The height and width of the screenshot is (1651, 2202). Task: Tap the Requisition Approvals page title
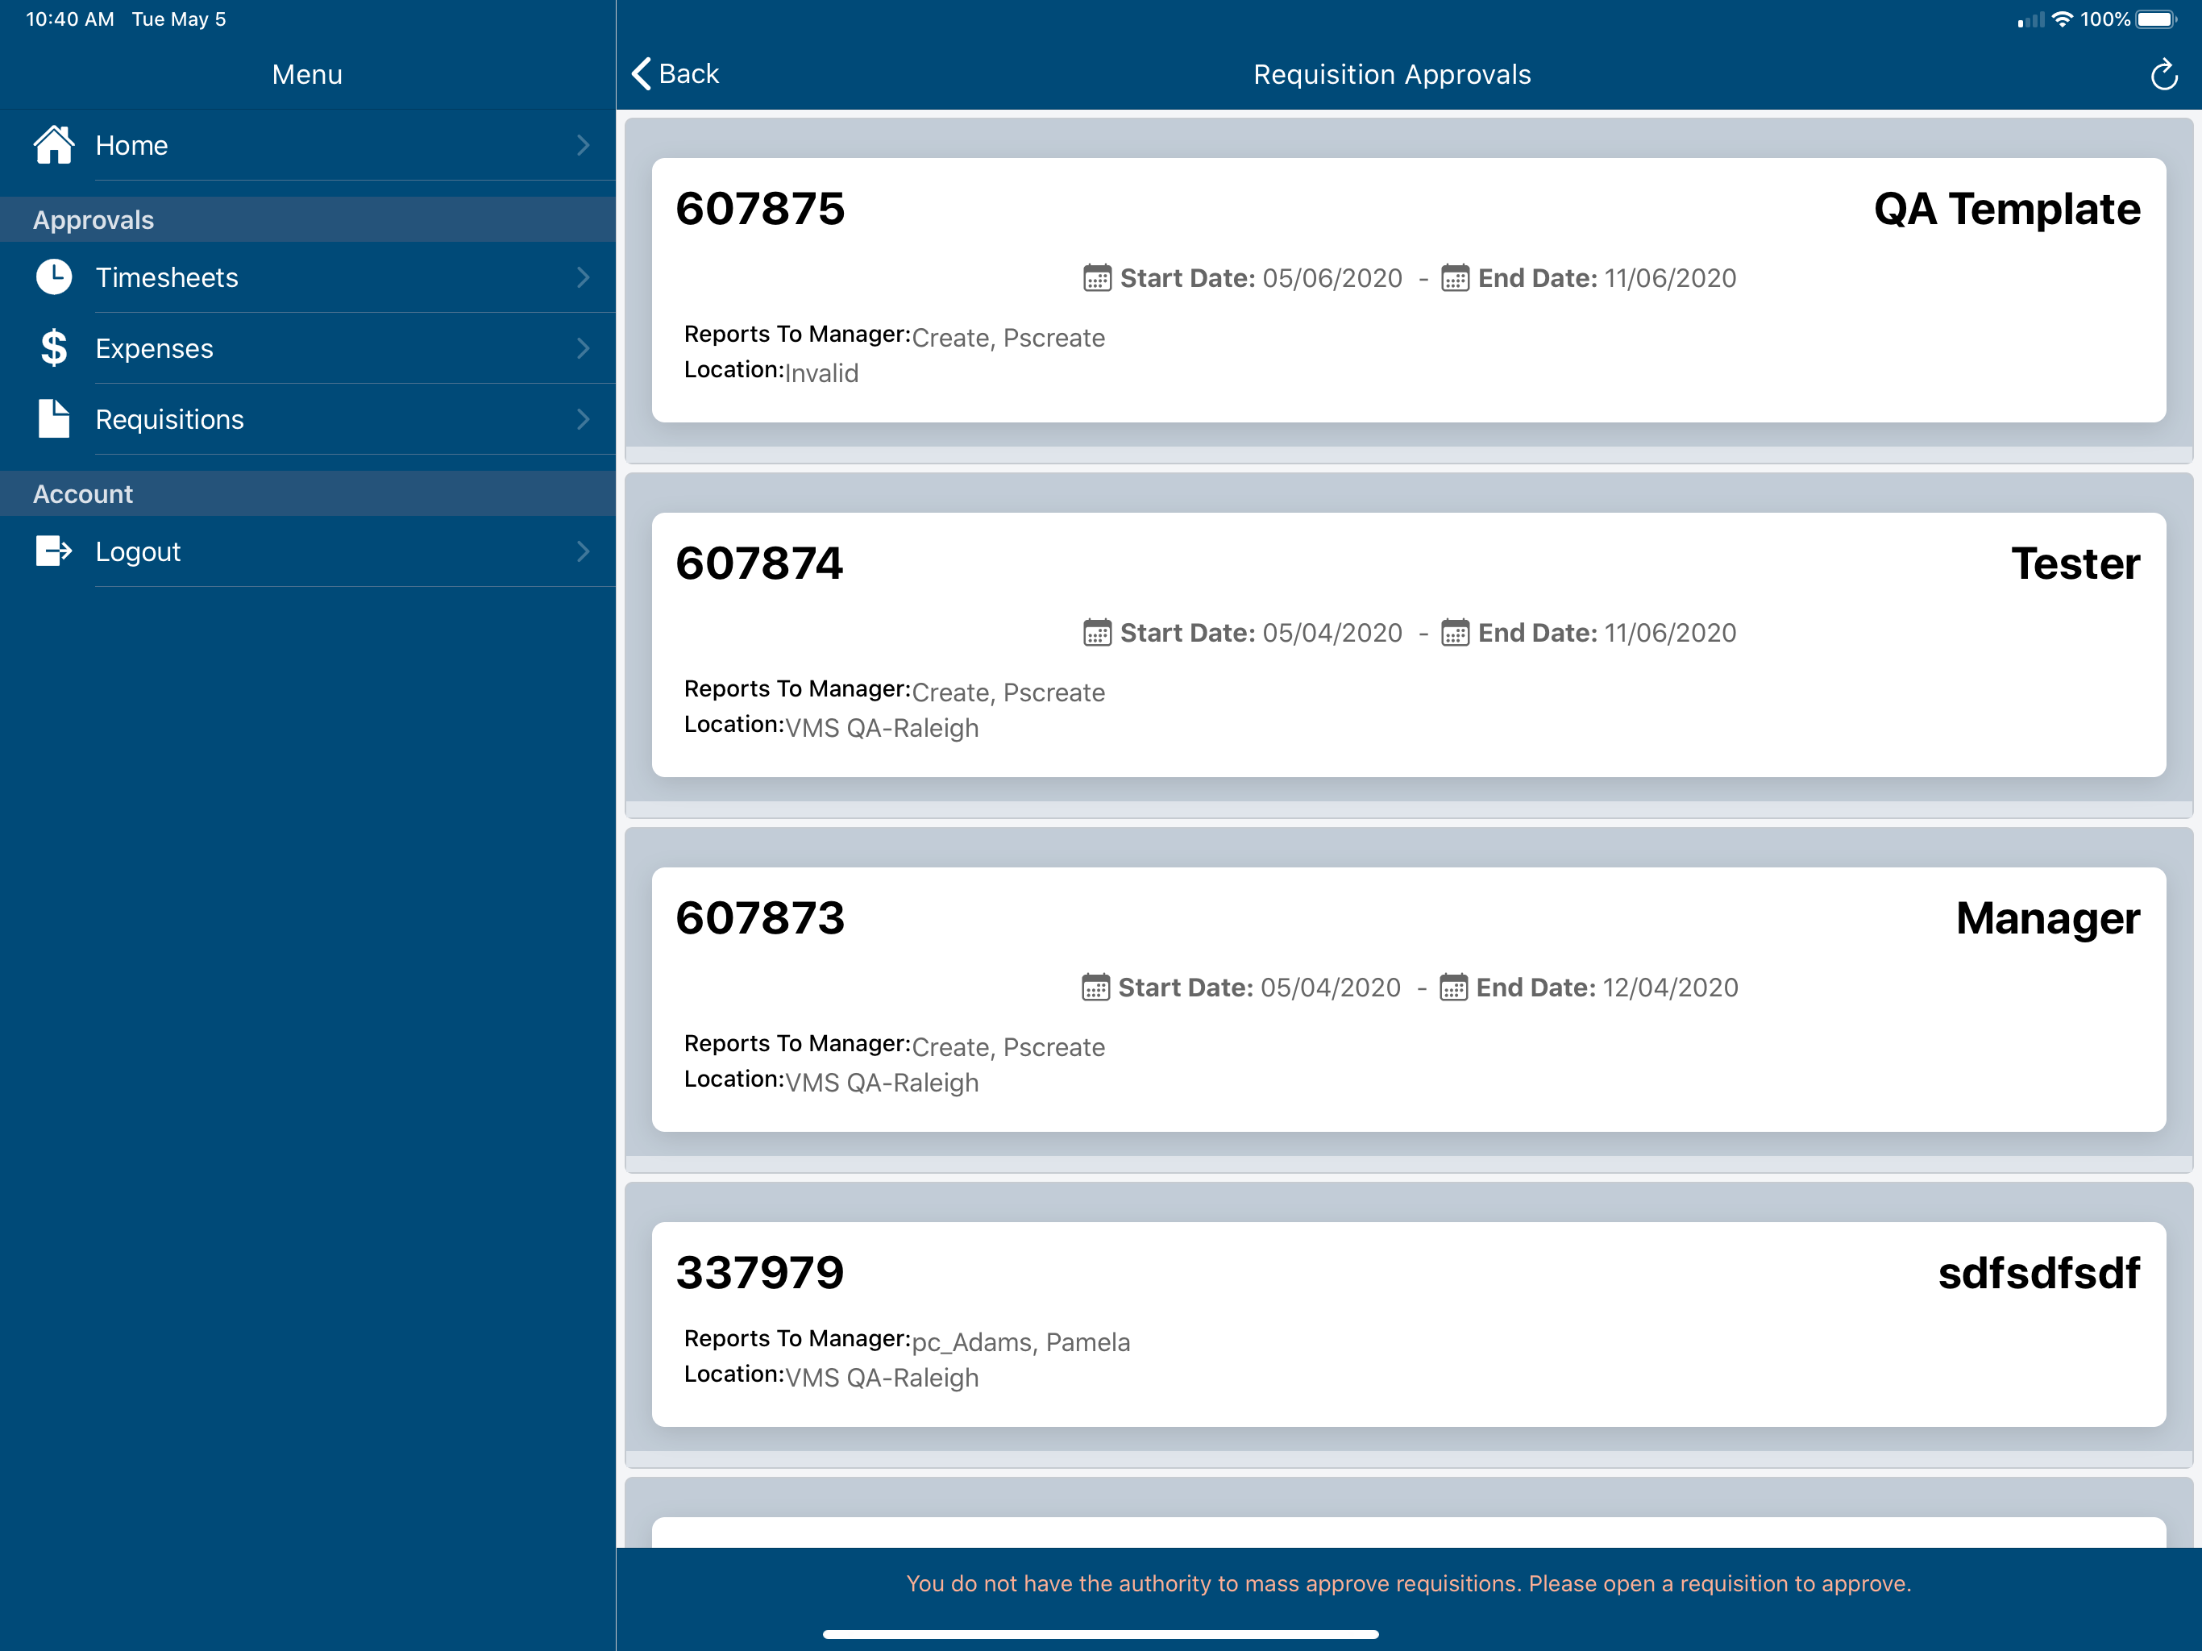click(x=1392, y=75)
